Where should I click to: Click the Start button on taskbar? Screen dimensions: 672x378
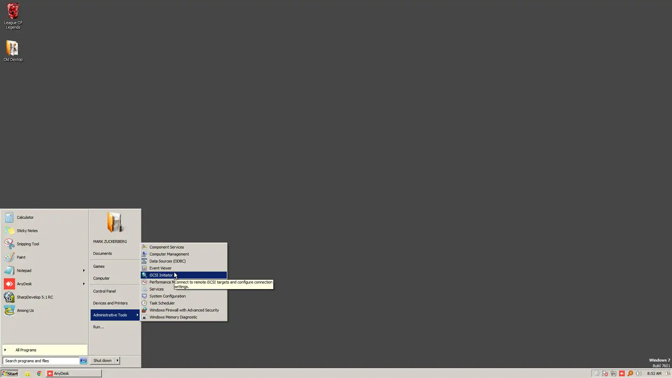coord(10,373)
